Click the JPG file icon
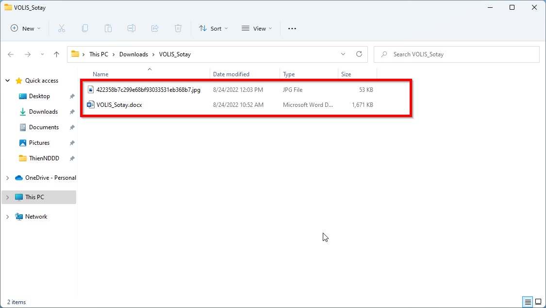The image size is (546, 308). [91, 89]
